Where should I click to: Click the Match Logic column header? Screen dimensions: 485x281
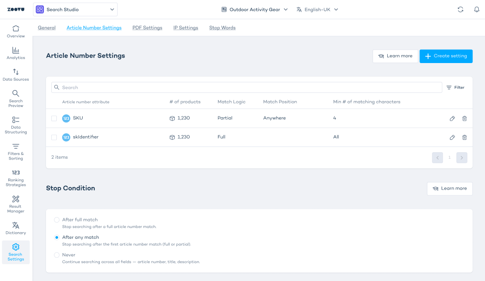pos(231,102)
